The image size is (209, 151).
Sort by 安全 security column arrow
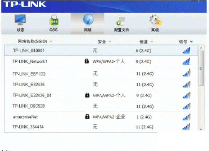(110, 41)
